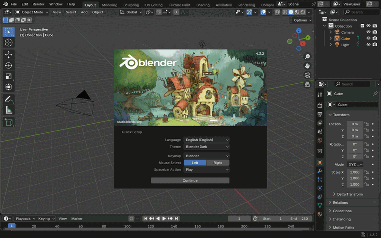Open the Tool properties tab icon

pyautogui.click(x=320, y=95)
